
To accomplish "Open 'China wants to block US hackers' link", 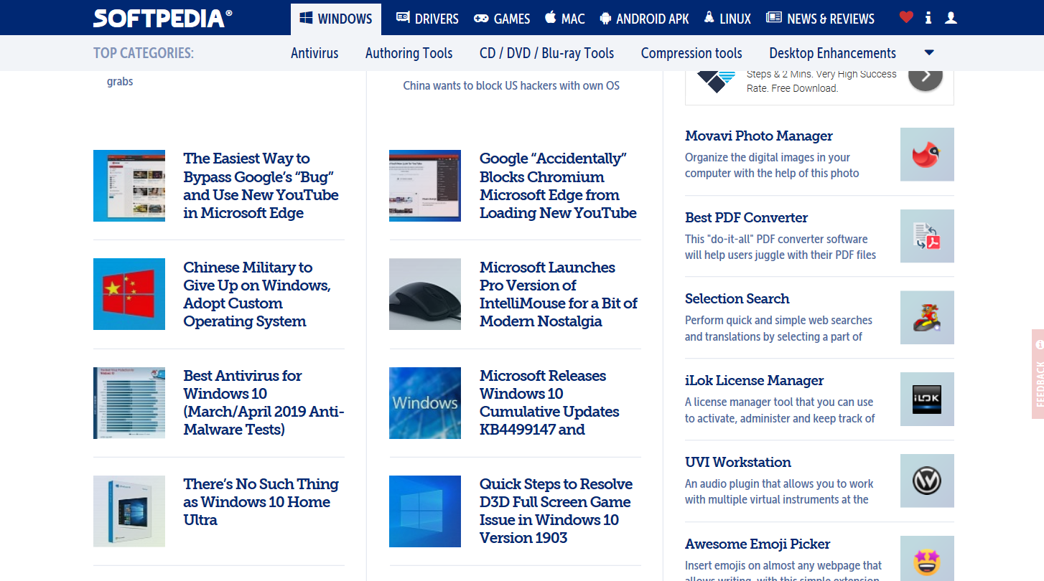I will pyautogui.click(x=511, y=85).
